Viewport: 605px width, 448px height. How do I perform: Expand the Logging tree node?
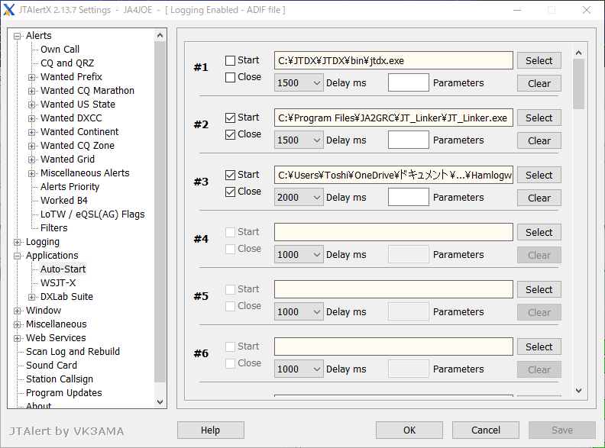(x=17, y=242)
